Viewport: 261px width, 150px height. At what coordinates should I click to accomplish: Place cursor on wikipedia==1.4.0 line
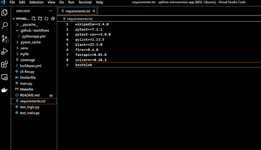click(x=92, y=24)
